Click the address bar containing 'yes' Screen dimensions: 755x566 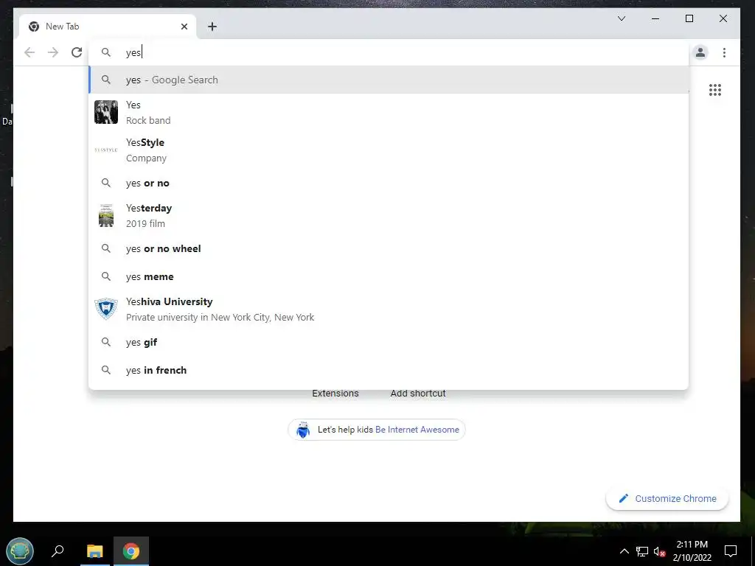[x=389, y=52]
